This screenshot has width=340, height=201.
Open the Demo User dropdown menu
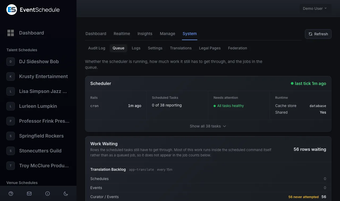pos(315,8)
